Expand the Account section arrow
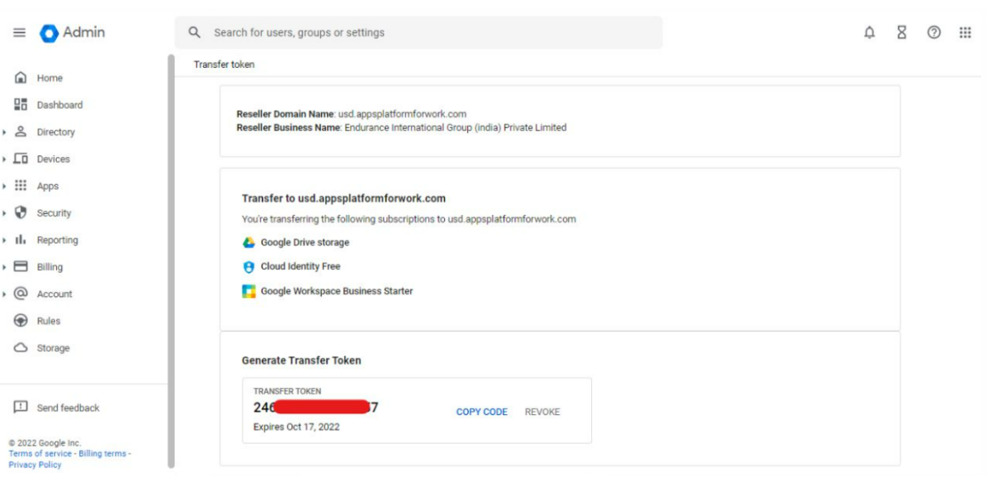This screenshot has height=489, width=987. [4, 294]
